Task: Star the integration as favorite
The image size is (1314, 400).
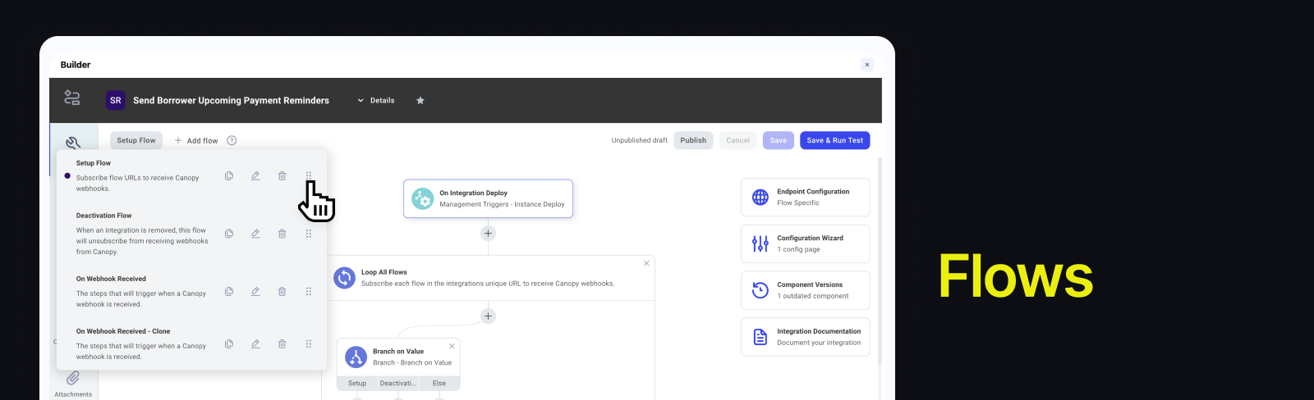Action: click(420, 101)
